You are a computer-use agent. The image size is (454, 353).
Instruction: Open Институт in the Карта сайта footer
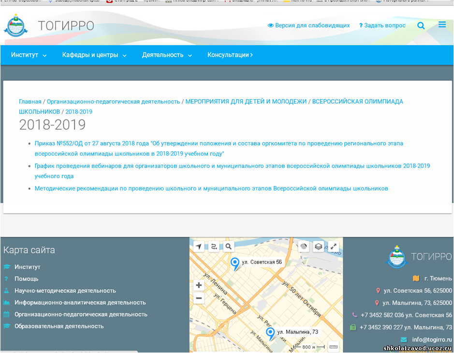pos(27,267)
